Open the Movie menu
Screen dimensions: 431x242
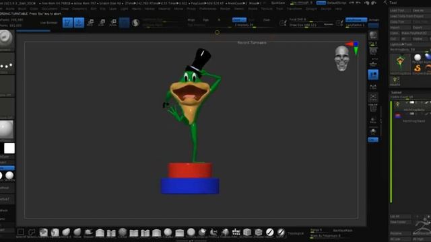(x=178, y=9)
